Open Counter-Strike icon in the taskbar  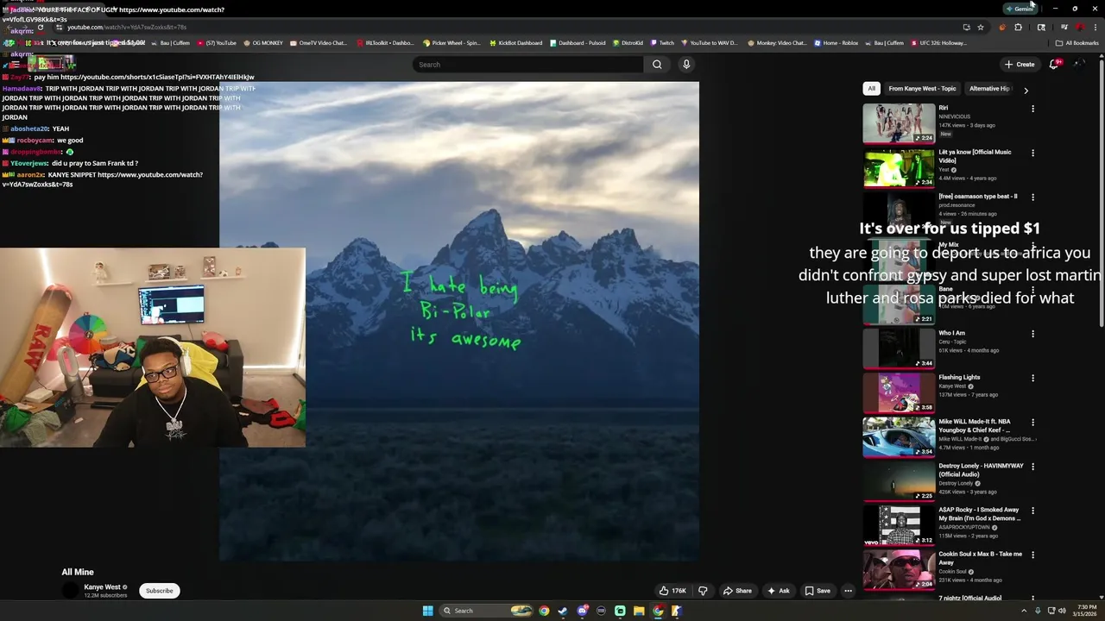(677, 611)
